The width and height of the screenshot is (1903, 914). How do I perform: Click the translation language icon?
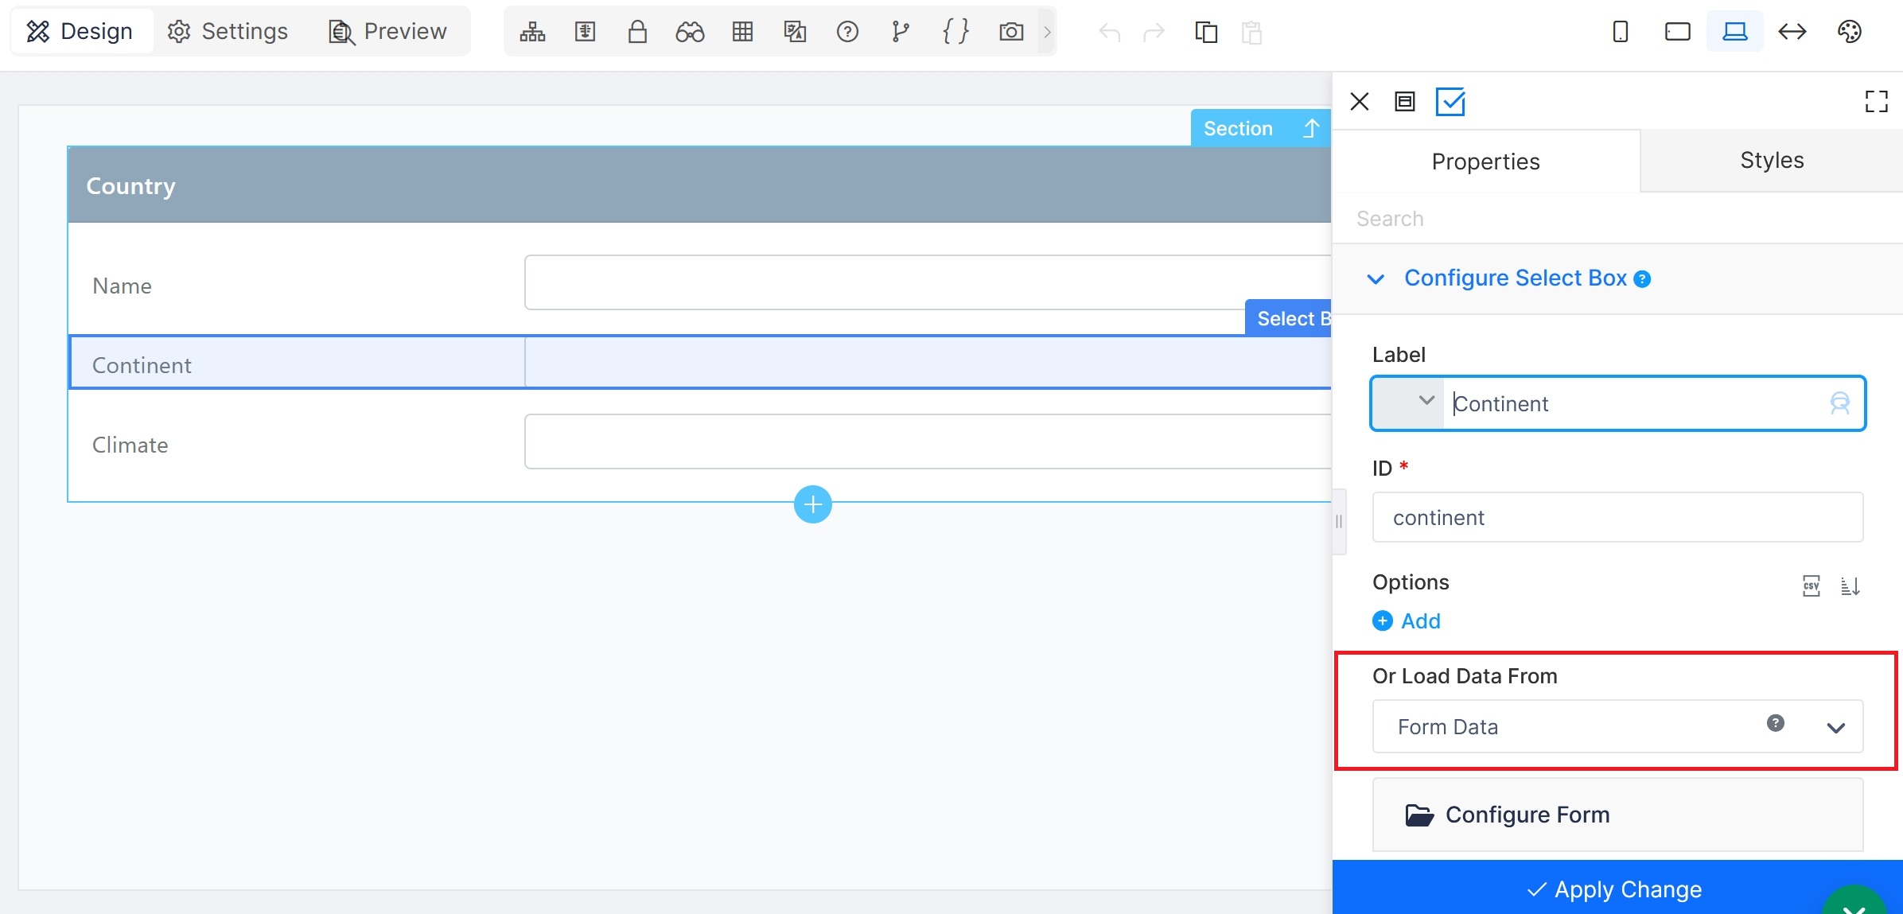pyautogui.click(x=795, y=32)
